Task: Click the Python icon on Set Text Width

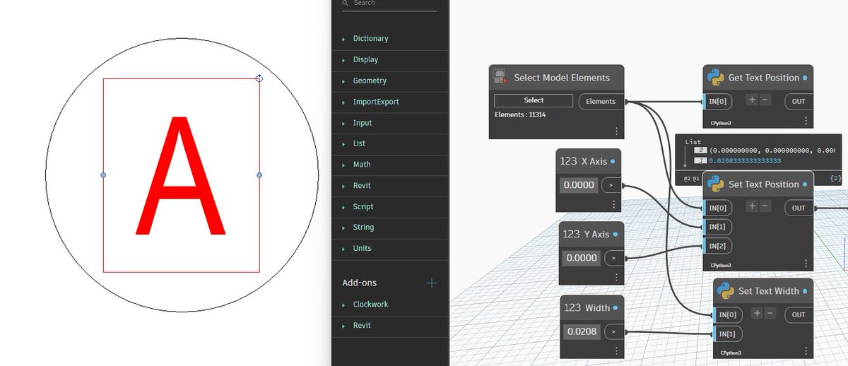Action: pyautogui.click(x=725, y=290)
